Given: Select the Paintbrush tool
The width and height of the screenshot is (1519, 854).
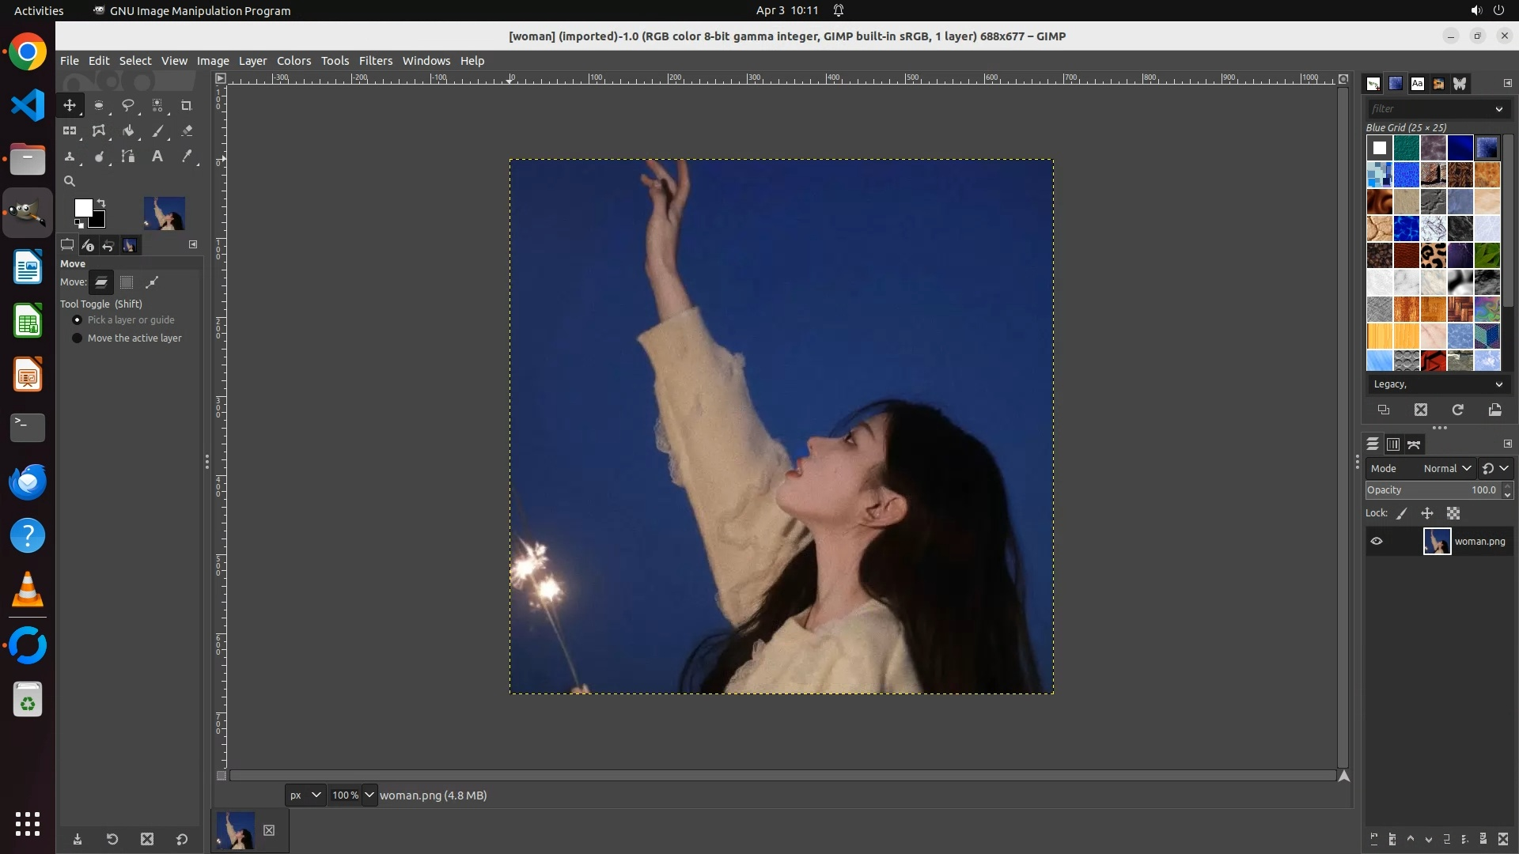Looking at the screenshot, I should (157, 131).
